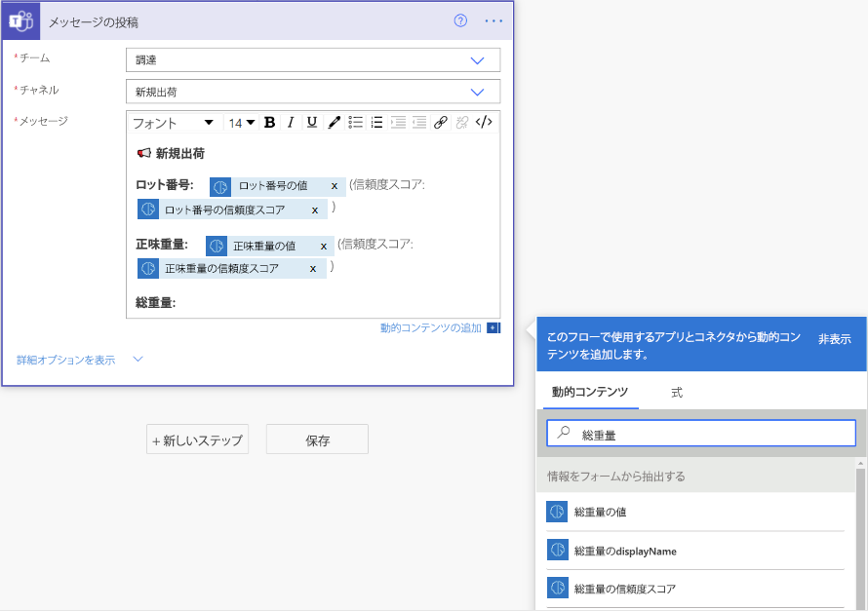Expand 詳細オプションを表示
This screenshot has width=868, height=611.
point(66,360)
